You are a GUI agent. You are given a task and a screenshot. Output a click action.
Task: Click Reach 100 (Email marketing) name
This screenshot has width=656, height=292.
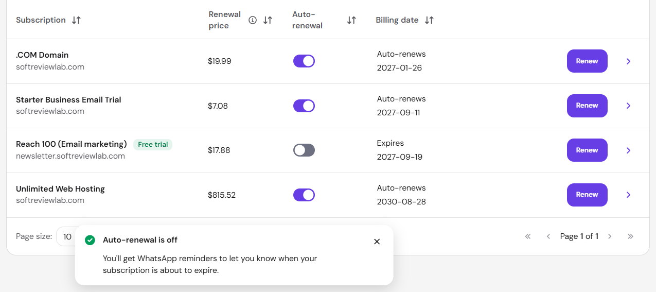[72, 144]
